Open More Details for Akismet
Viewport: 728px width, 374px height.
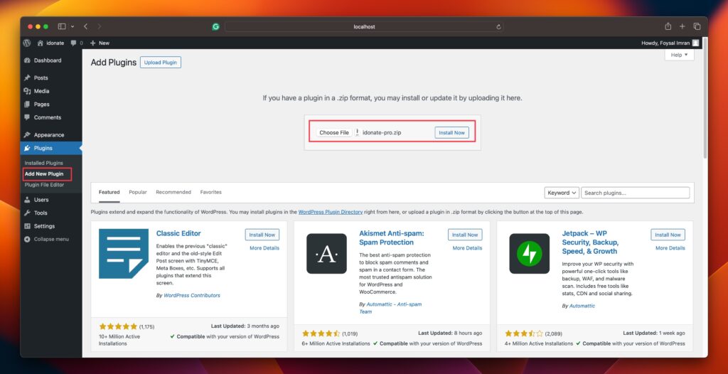(x=468, y=248)
